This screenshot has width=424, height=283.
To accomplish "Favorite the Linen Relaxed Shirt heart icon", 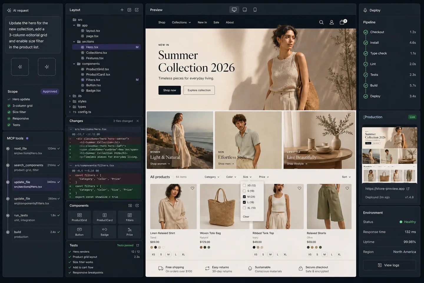I will (192, 188).
